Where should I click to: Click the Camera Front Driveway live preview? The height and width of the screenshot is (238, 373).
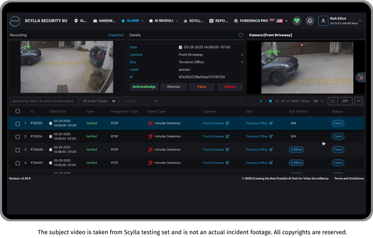(x=307, y=68)
